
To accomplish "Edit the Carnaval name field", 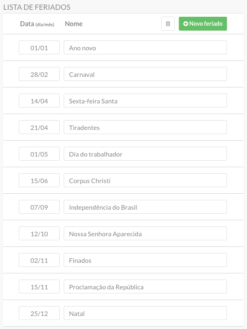I will [145, 74].
